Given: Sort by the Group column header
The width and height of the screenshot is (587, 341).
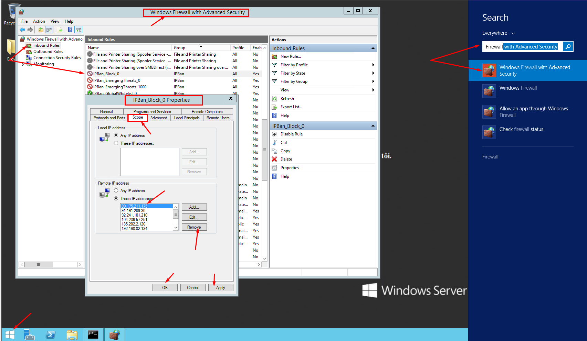Looking at the screenshot, I should [x=201, y=47].
